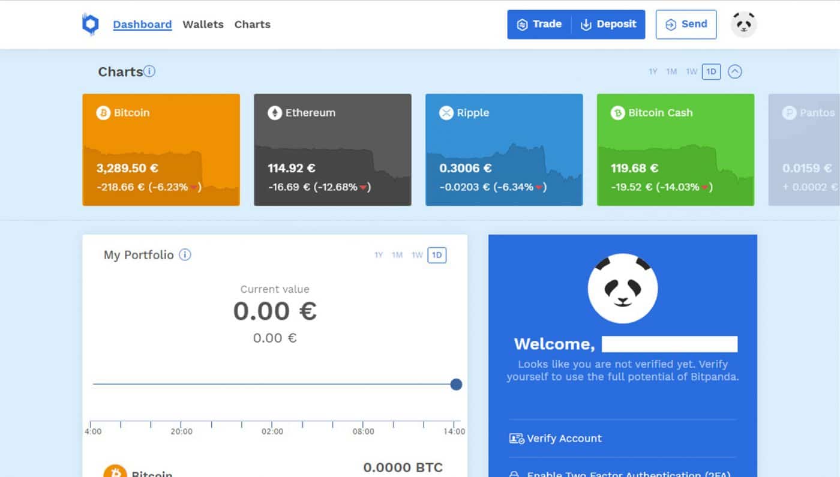Click the Ethereum icon on gray card

pos(275,113)
